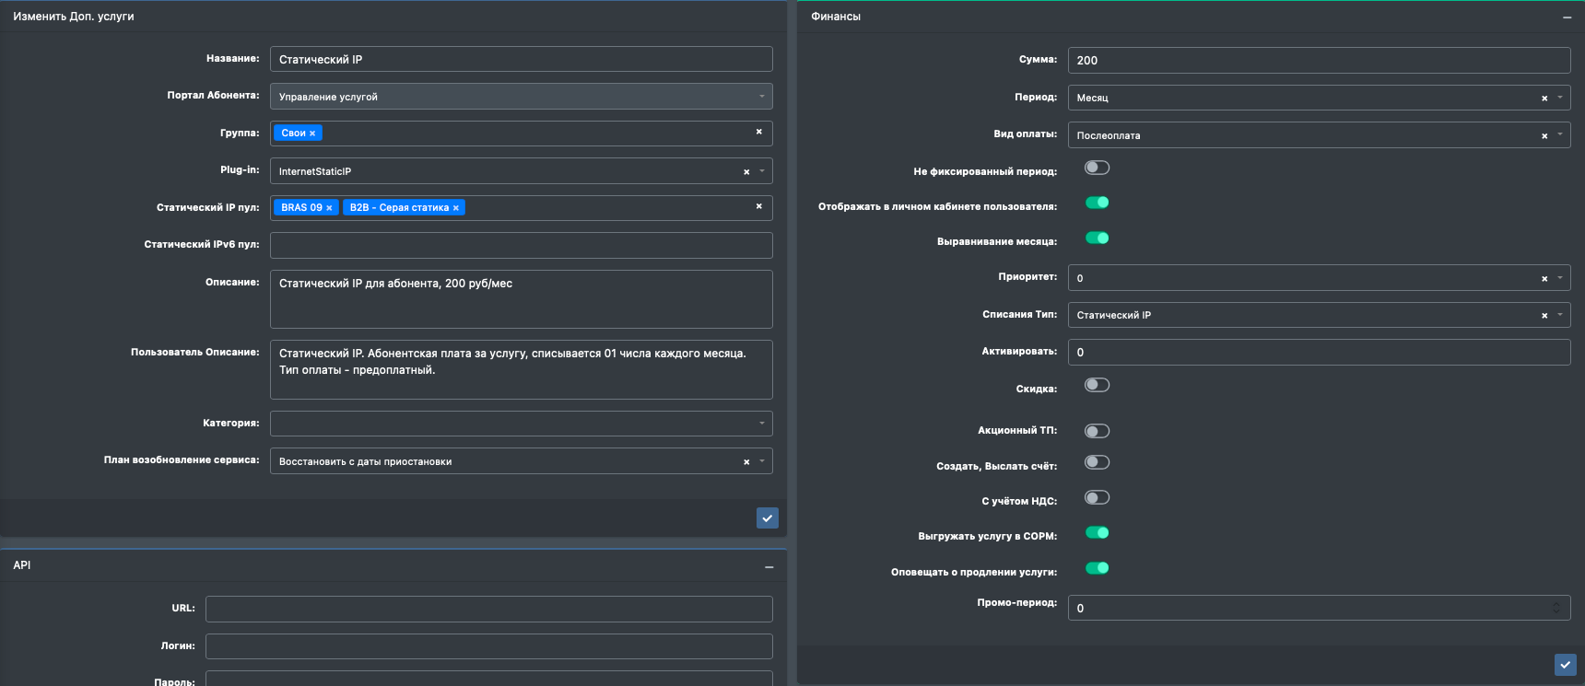
Task: Clear the Plug-in InternetStaticIP selection
Action: tap(746, 172)
